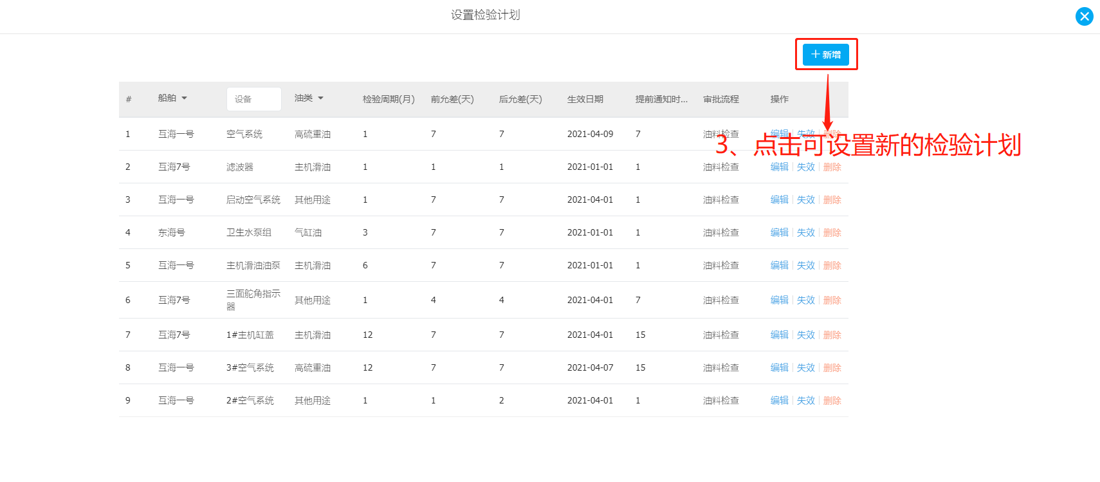1100x482 pixels.
Task: Select the 2#空气系统 equipment cell
Action: pyautogui.click(x=250, y=400)
